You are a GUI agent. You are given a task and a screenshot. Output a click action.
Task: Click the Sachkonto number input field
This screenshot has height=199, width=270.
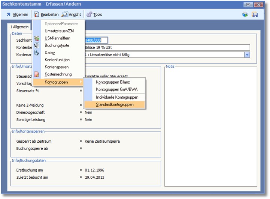[96, 40]
